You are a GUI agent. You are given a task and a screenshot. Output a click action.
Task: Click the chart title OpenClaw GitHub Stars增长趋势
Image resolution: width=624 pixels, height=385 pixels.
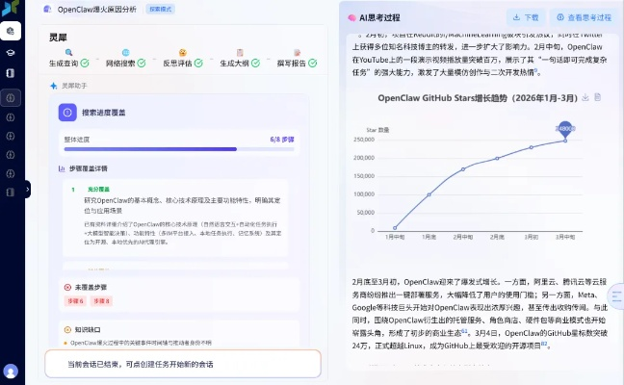478,98
